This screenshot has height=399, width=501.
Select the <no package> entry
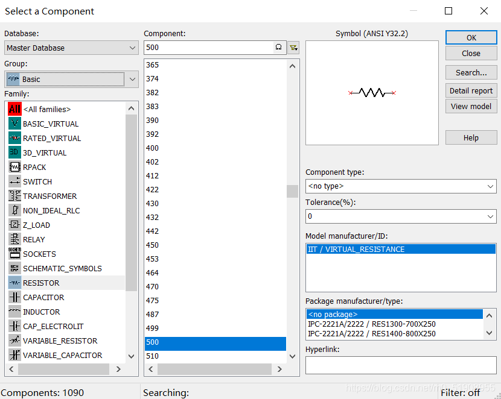click(x=395, y=314)
